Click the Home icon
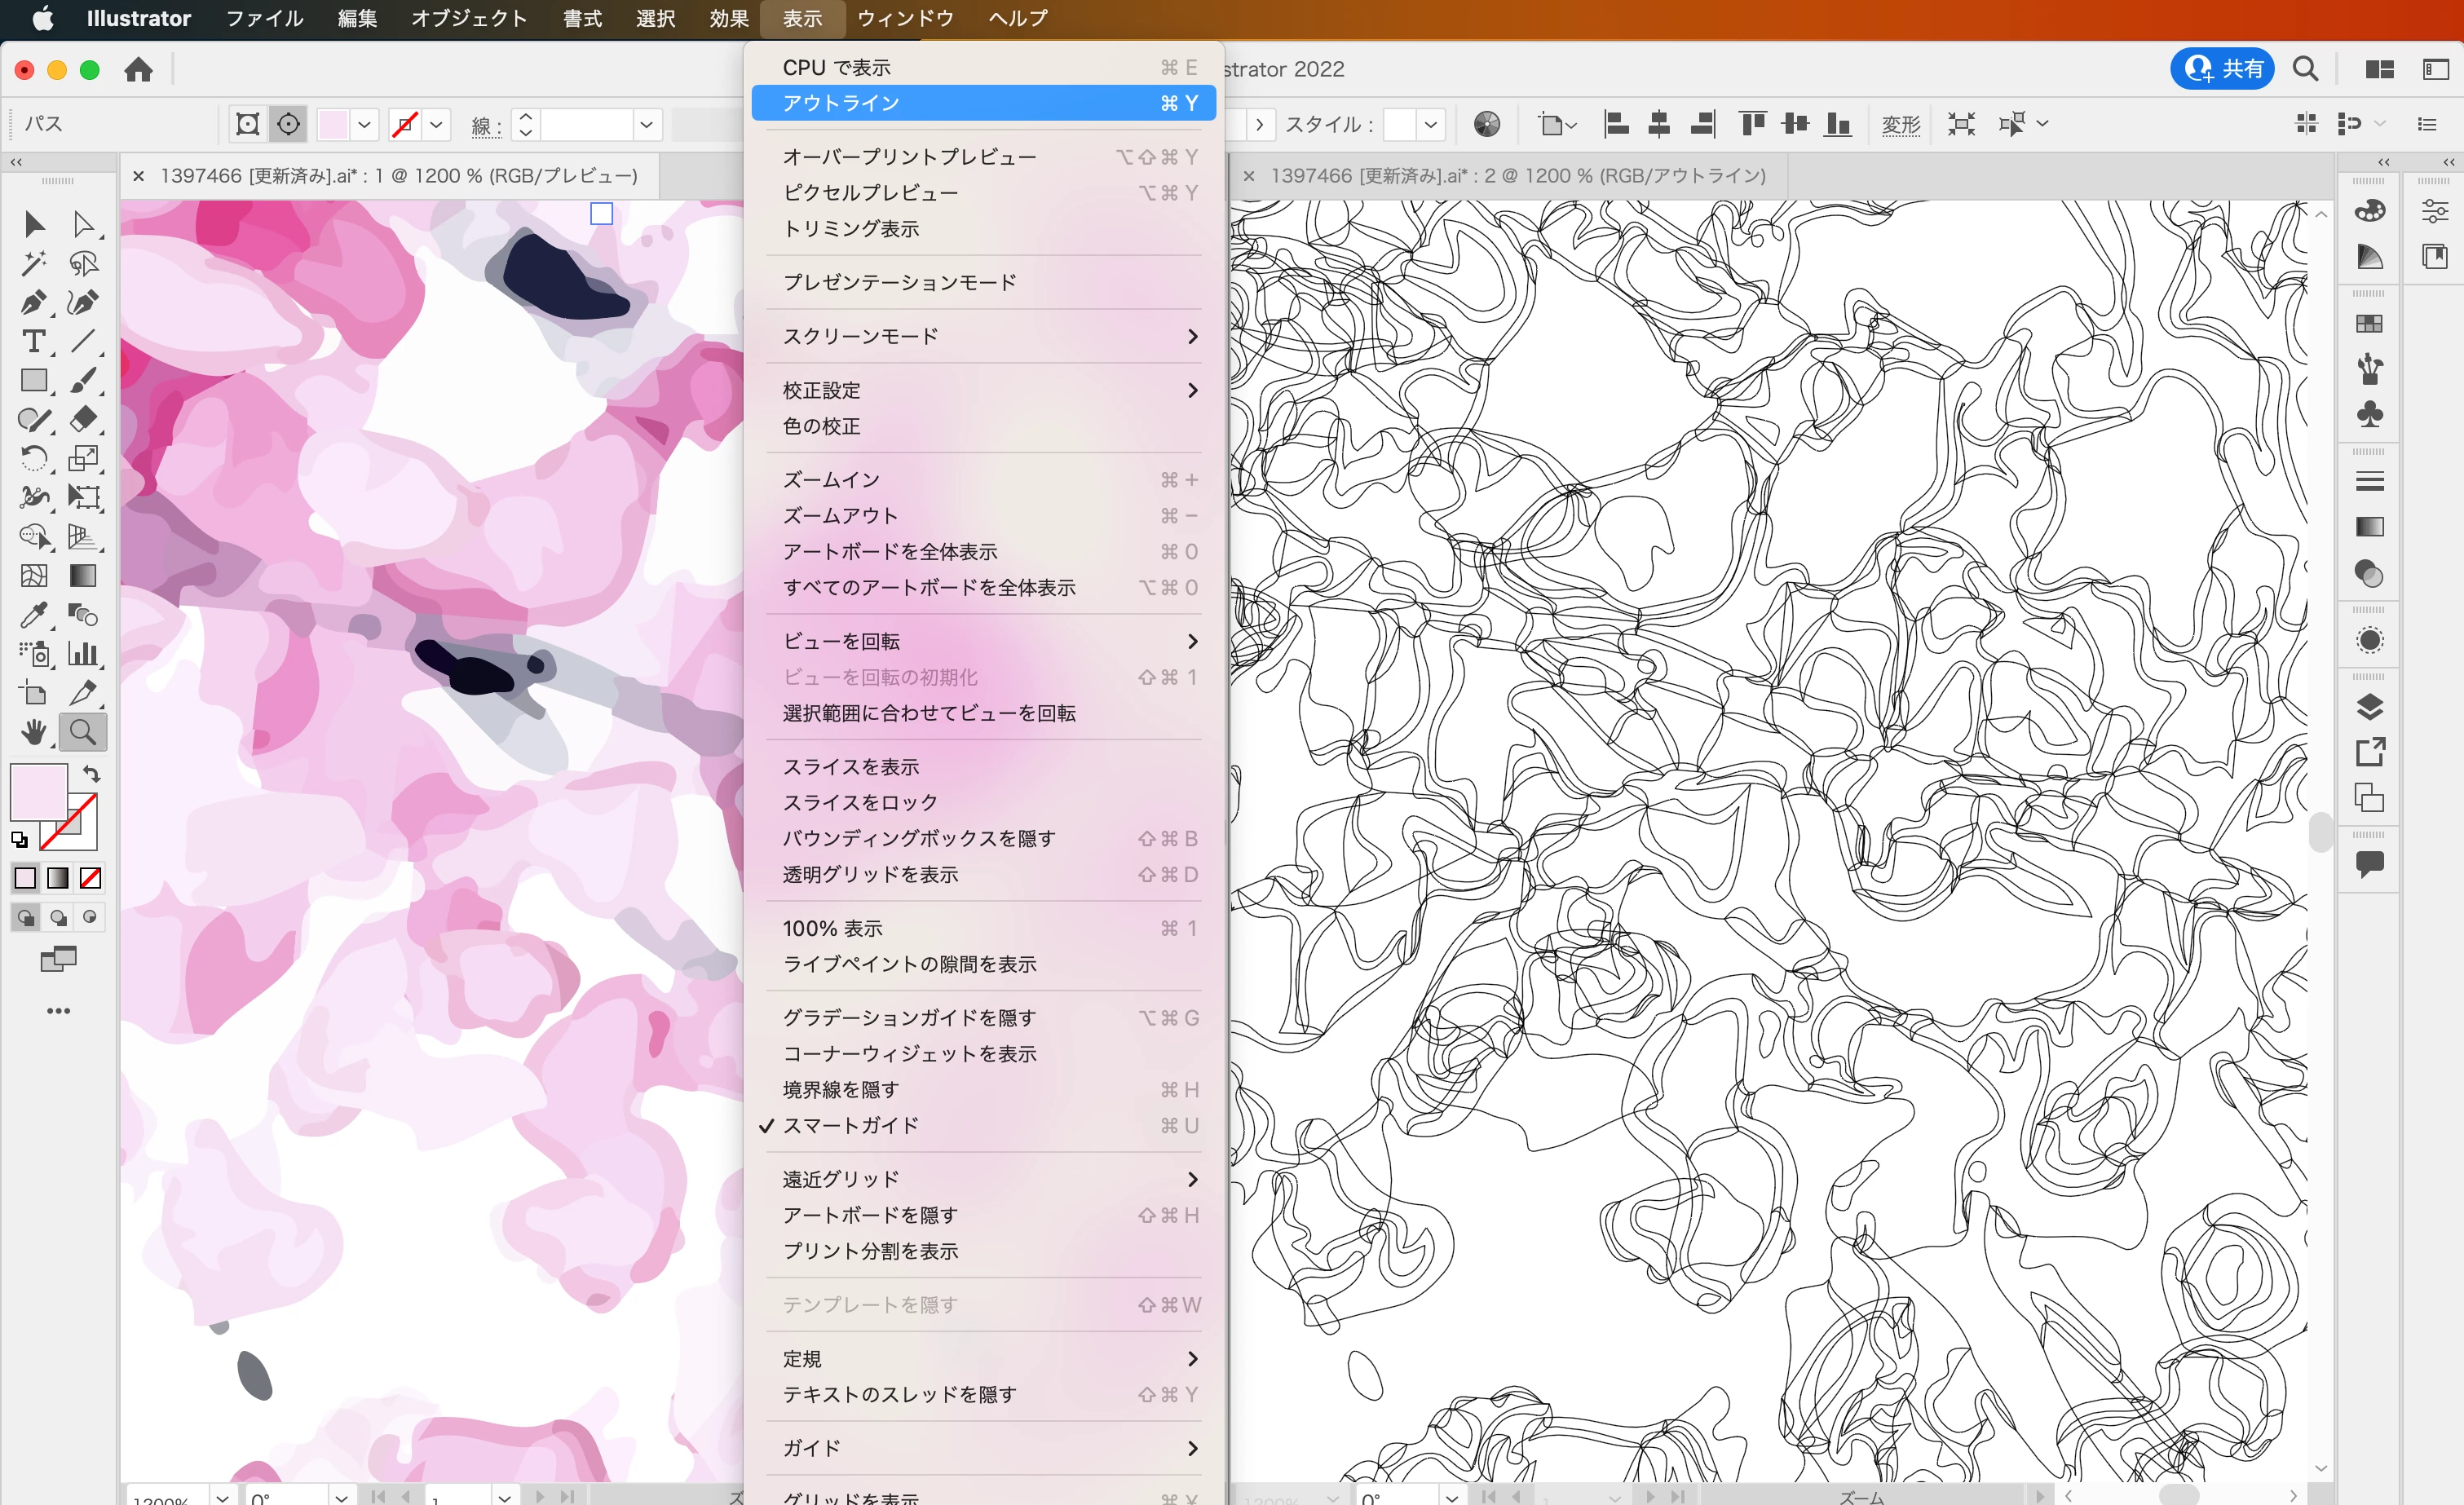Screen dimensions: 2464x1505 138,69
